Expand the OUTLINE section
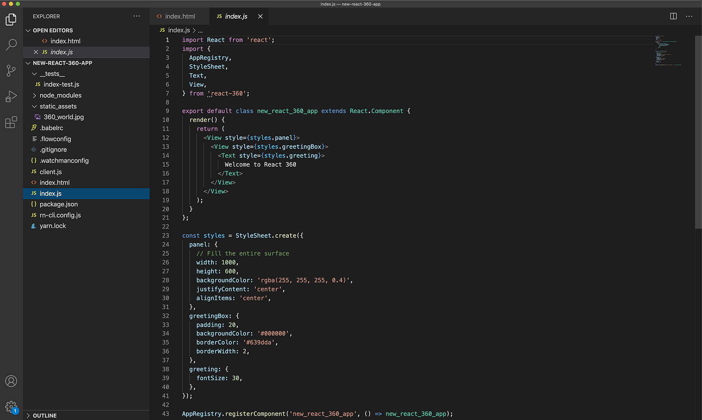702x420 pixels. [45, 415]
